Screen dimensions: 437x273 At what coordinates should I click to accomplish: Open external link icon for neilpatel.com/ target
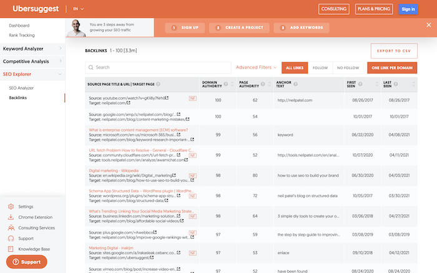(x=128, y=103)
